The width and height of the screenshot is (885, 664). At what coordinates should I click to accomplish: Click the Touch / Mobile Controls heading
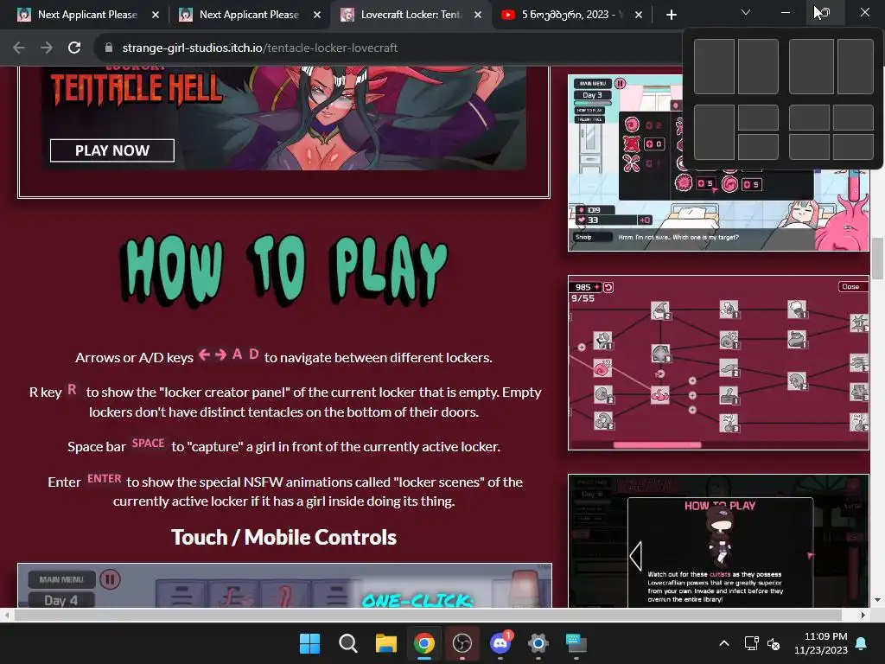283,538
